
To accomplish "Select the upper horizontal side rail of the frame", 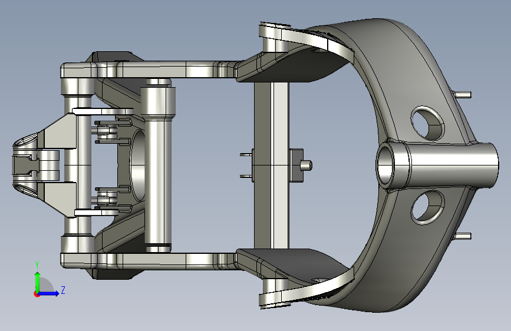I will 150,69.
